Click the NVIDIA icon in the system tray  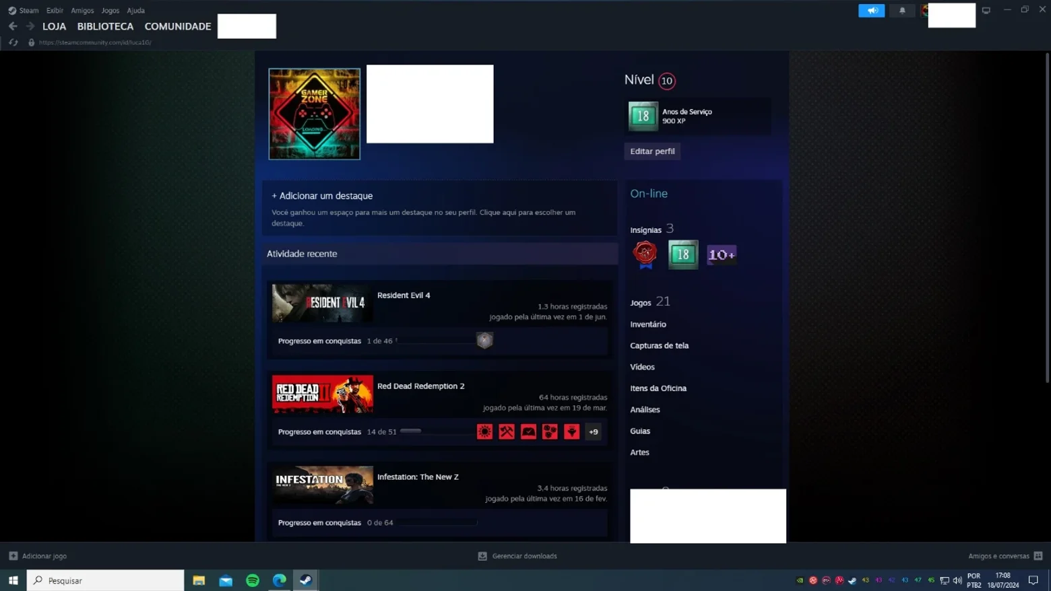pyautogui.click(x=800, y=580)
